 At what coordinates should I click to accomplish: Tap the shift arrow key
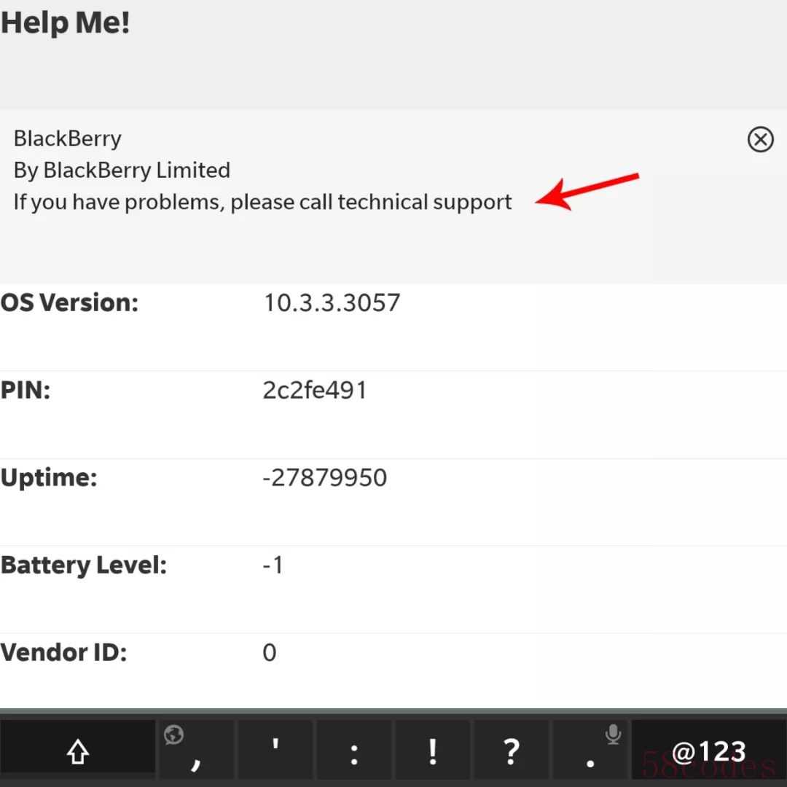coord(78,751)
